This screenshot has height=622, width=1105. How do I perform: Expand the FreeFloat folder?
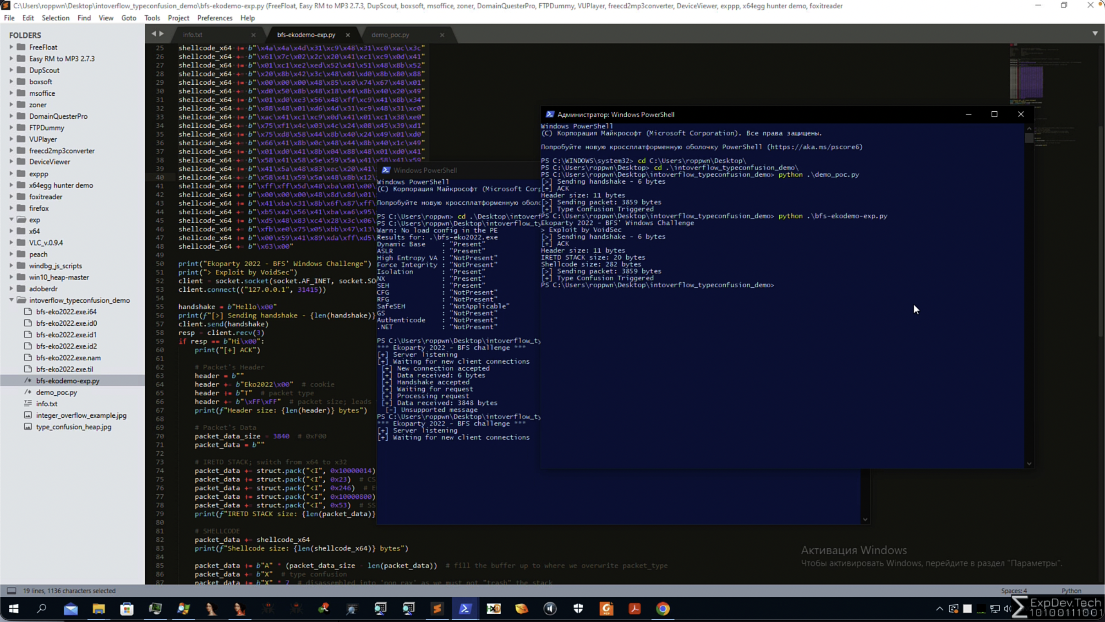pos(11,47)
